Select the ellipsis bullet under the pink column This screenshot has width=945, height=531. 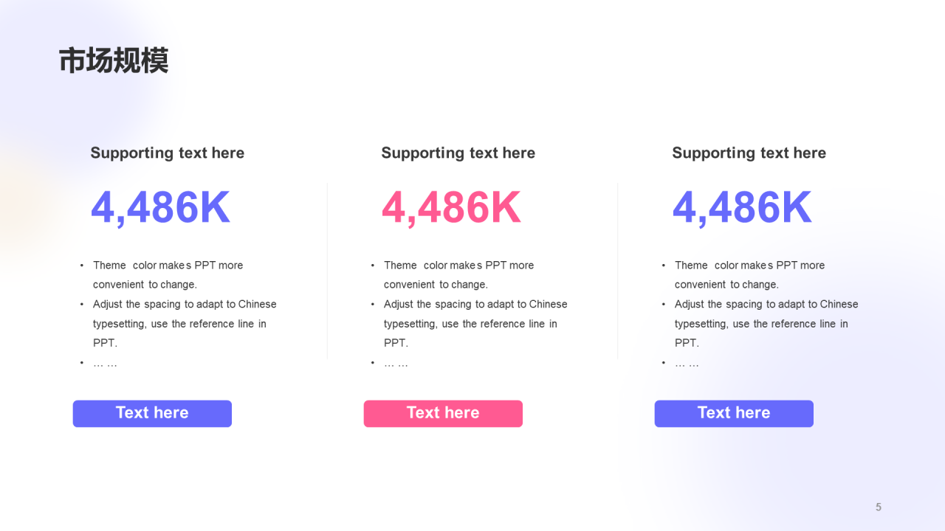pos(396,364)
